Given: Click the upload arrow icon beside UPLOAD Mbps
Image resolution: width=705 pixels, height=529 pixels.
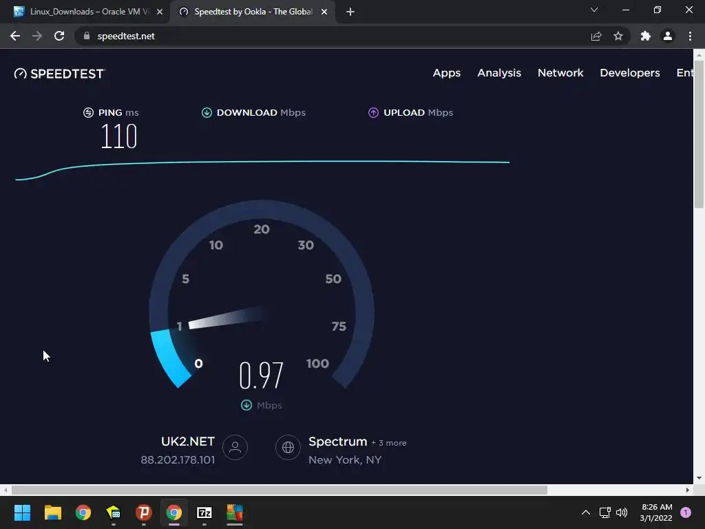Looking at the screenshot, I should pyautogui.click(x=374, y=112).
